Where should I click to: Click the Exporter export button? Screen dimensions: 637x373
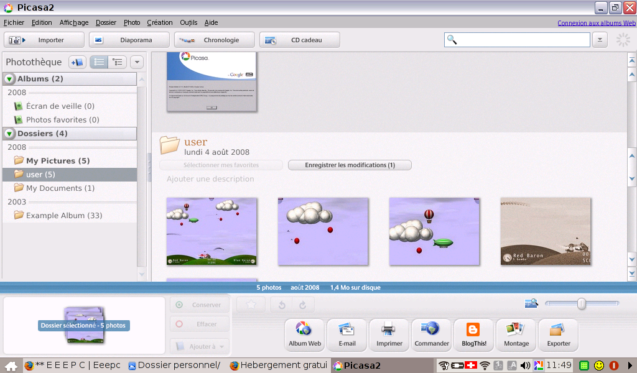pos(559,334)
